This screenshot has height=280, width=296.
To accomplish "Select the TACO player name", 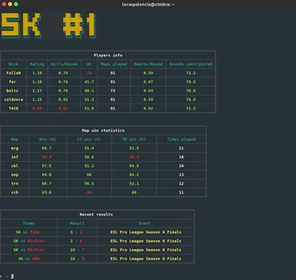I will (14, 109).
